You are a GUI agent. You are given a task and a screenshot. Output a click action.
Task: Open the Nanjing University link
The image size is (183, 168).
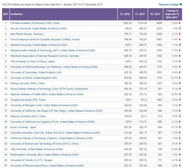pyautogui.click(x=28, y=116)
